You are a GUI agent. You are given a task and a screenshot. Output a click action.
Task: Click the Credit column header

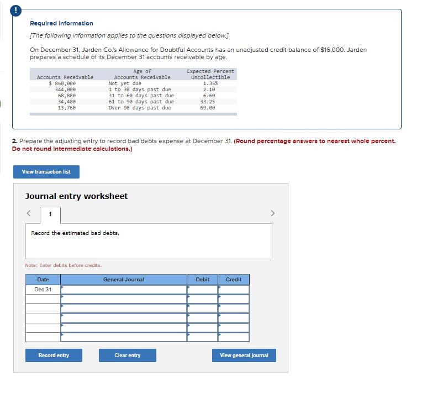234,280
